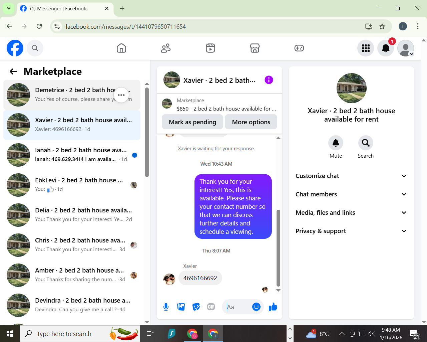This screenshot has width=427, height=342.
Task: Bookmark this page with the star icon
Action: 382,26
